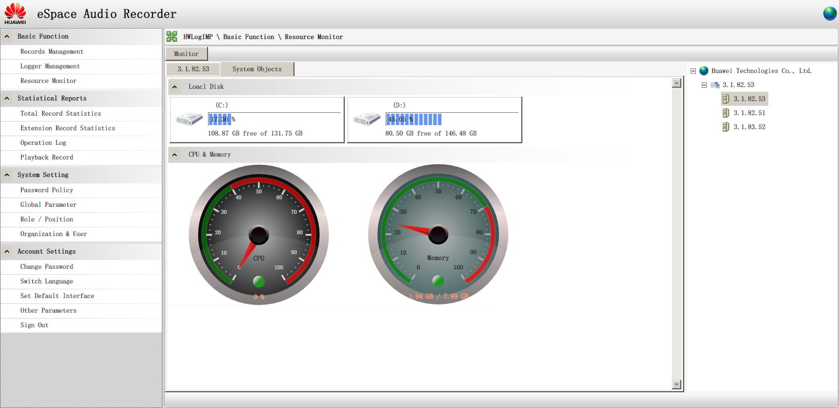Collapse the Huawei Technologies tree root

click(693, 71)
